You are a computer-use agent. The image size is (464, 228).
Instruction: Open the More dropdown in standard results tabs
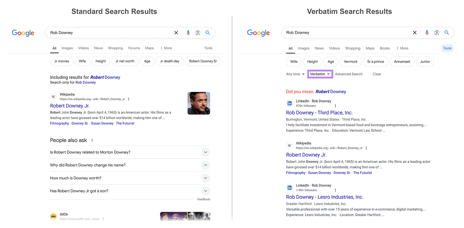click(x=166, y=48)
